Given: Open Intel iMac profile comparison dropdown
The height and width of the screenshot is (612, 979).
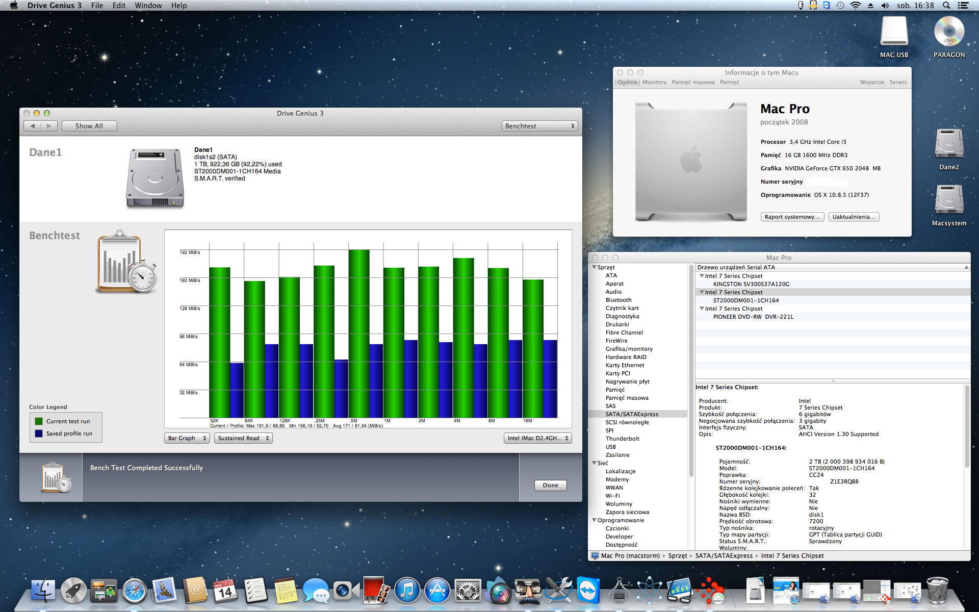Looking at the screenshot, I should (538, 438).
